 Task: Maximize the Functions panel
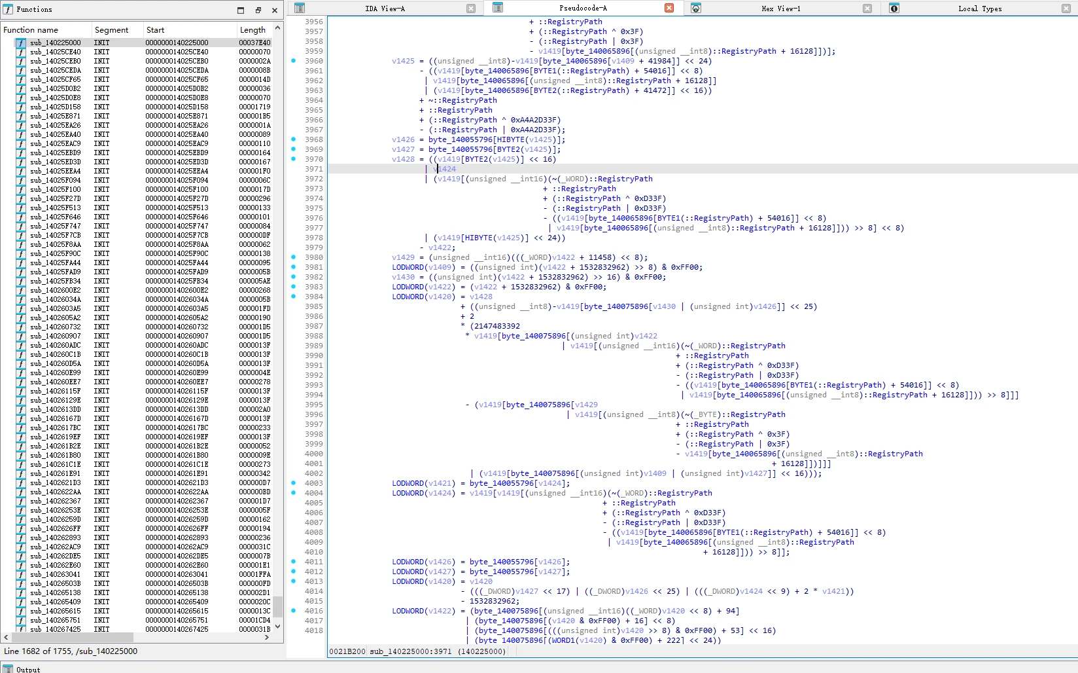pos(241,10)
